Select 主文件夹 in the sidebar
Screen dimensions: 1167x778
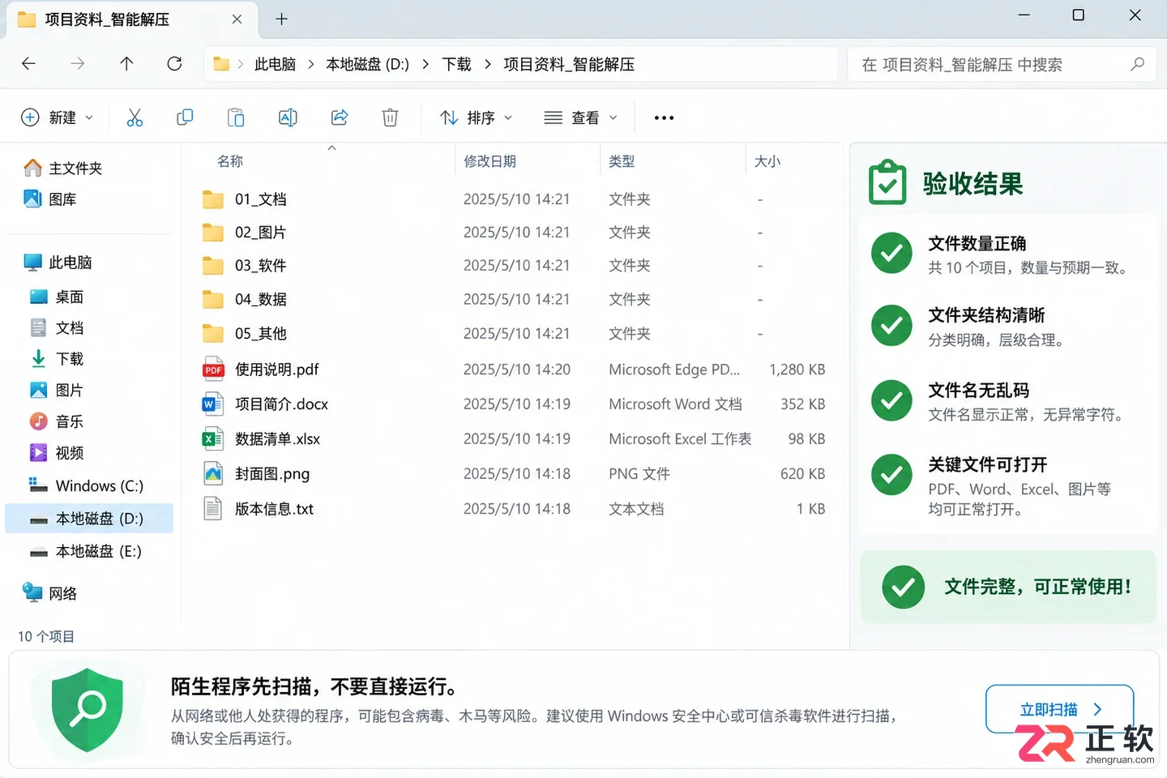[63, 168]
